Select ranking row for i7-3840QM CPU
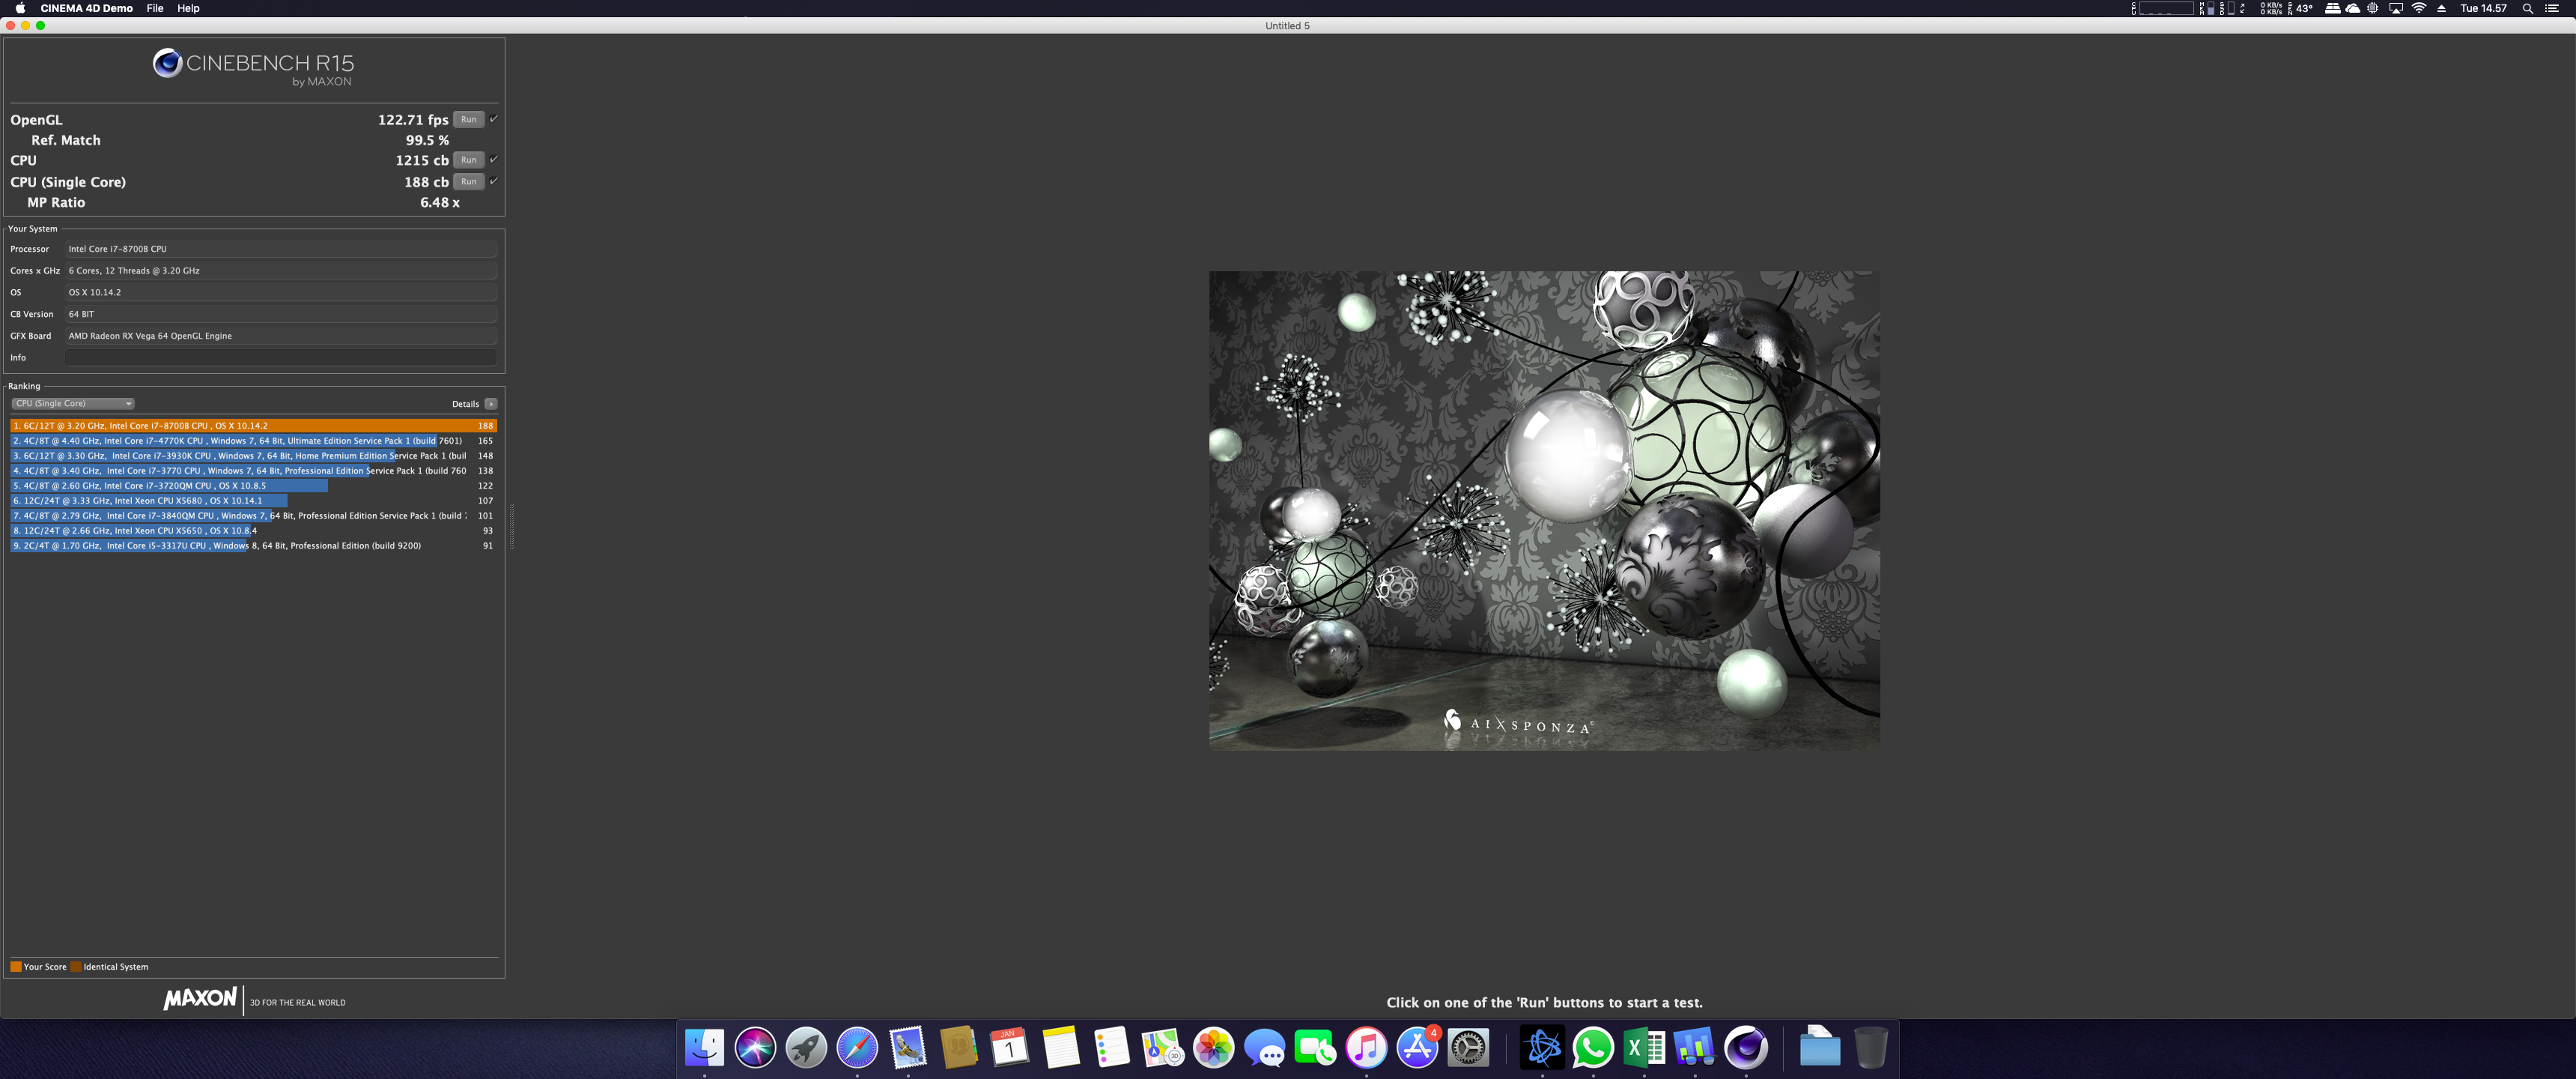This screenshot has height=1079, width=2576. (254, 516)
